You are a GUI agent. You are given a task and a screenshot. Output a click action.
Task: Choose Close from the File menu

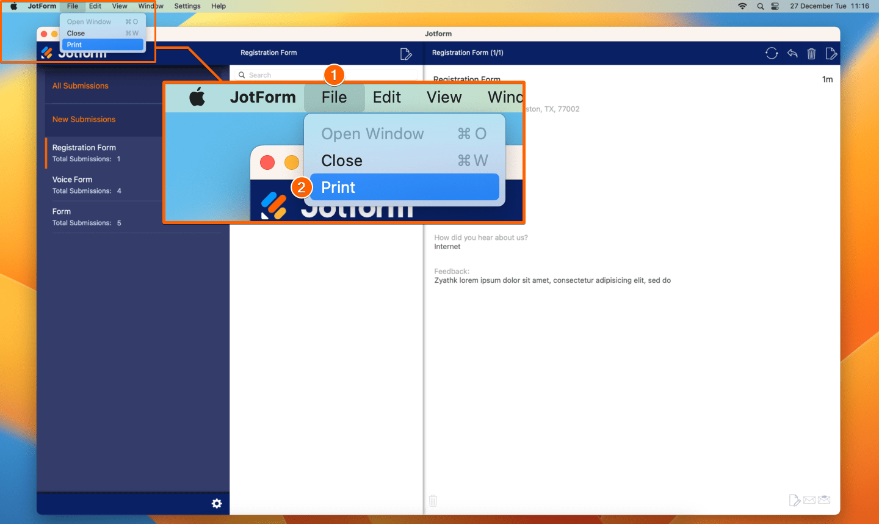[103, 34]
